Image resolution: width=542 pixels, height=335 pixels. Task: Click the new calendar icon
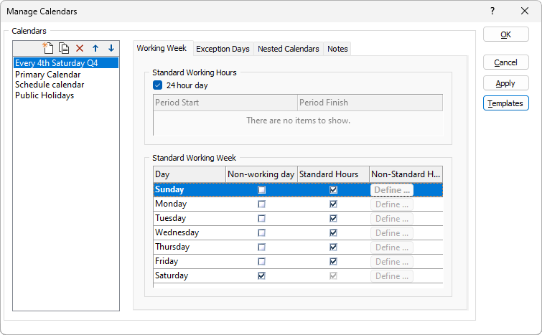(x=48, y=48)
